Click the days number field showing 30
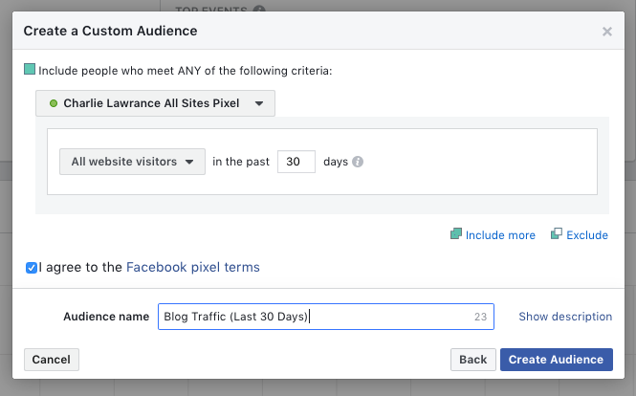This screenshot has height=396, width=636. pos(296,162)
